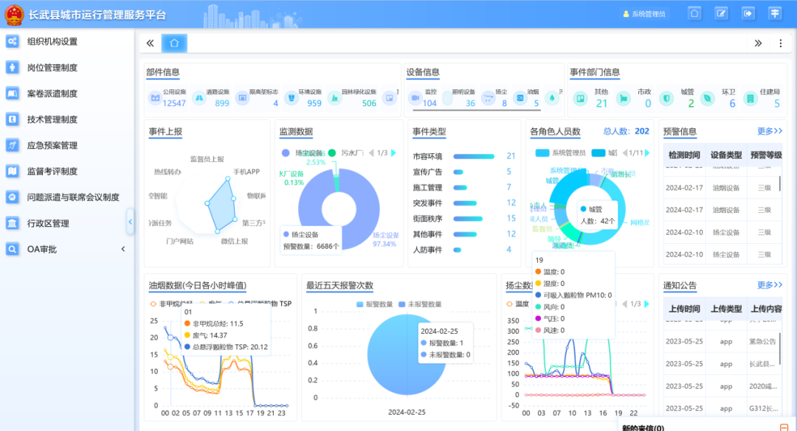Click 更多>> link in 预警信息 panel

[770, 131]
